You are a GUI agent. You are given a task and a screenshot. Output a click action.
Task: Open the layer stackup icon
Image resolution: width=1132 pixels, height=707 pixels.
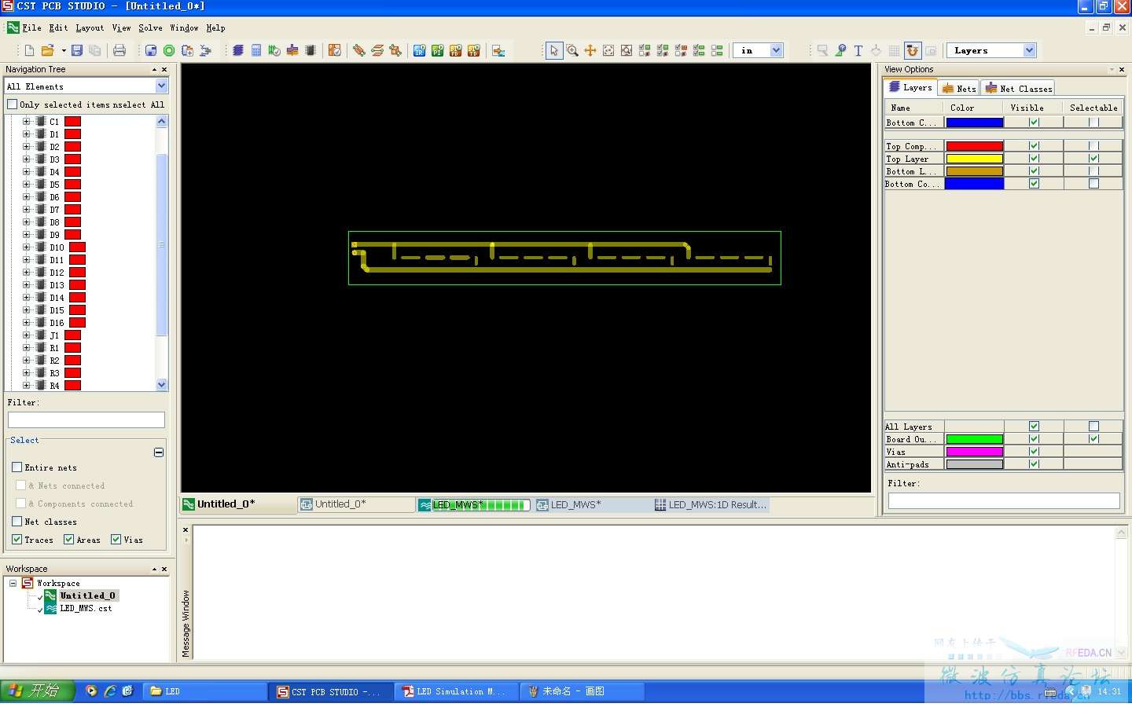pos(238,50)
